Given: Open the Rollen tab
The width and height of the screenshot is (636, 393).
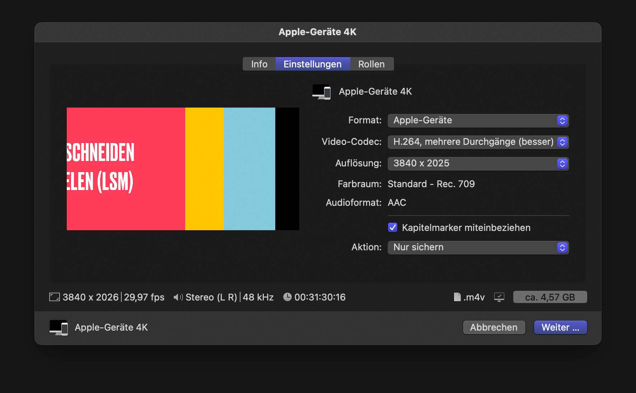Looking at the screenshot, I should pos(371,64).
